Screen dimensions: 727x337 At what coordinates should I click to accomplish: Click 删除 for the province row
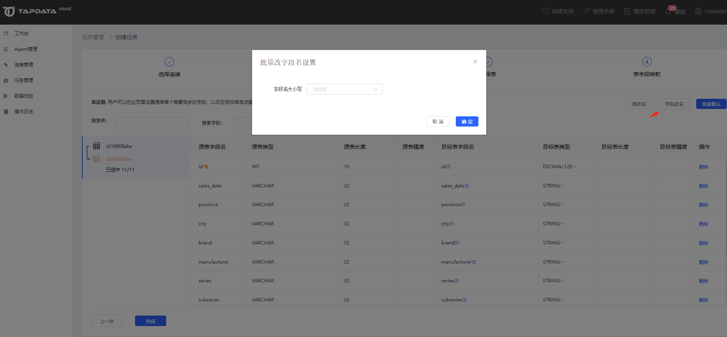click(x=703, y=205)
